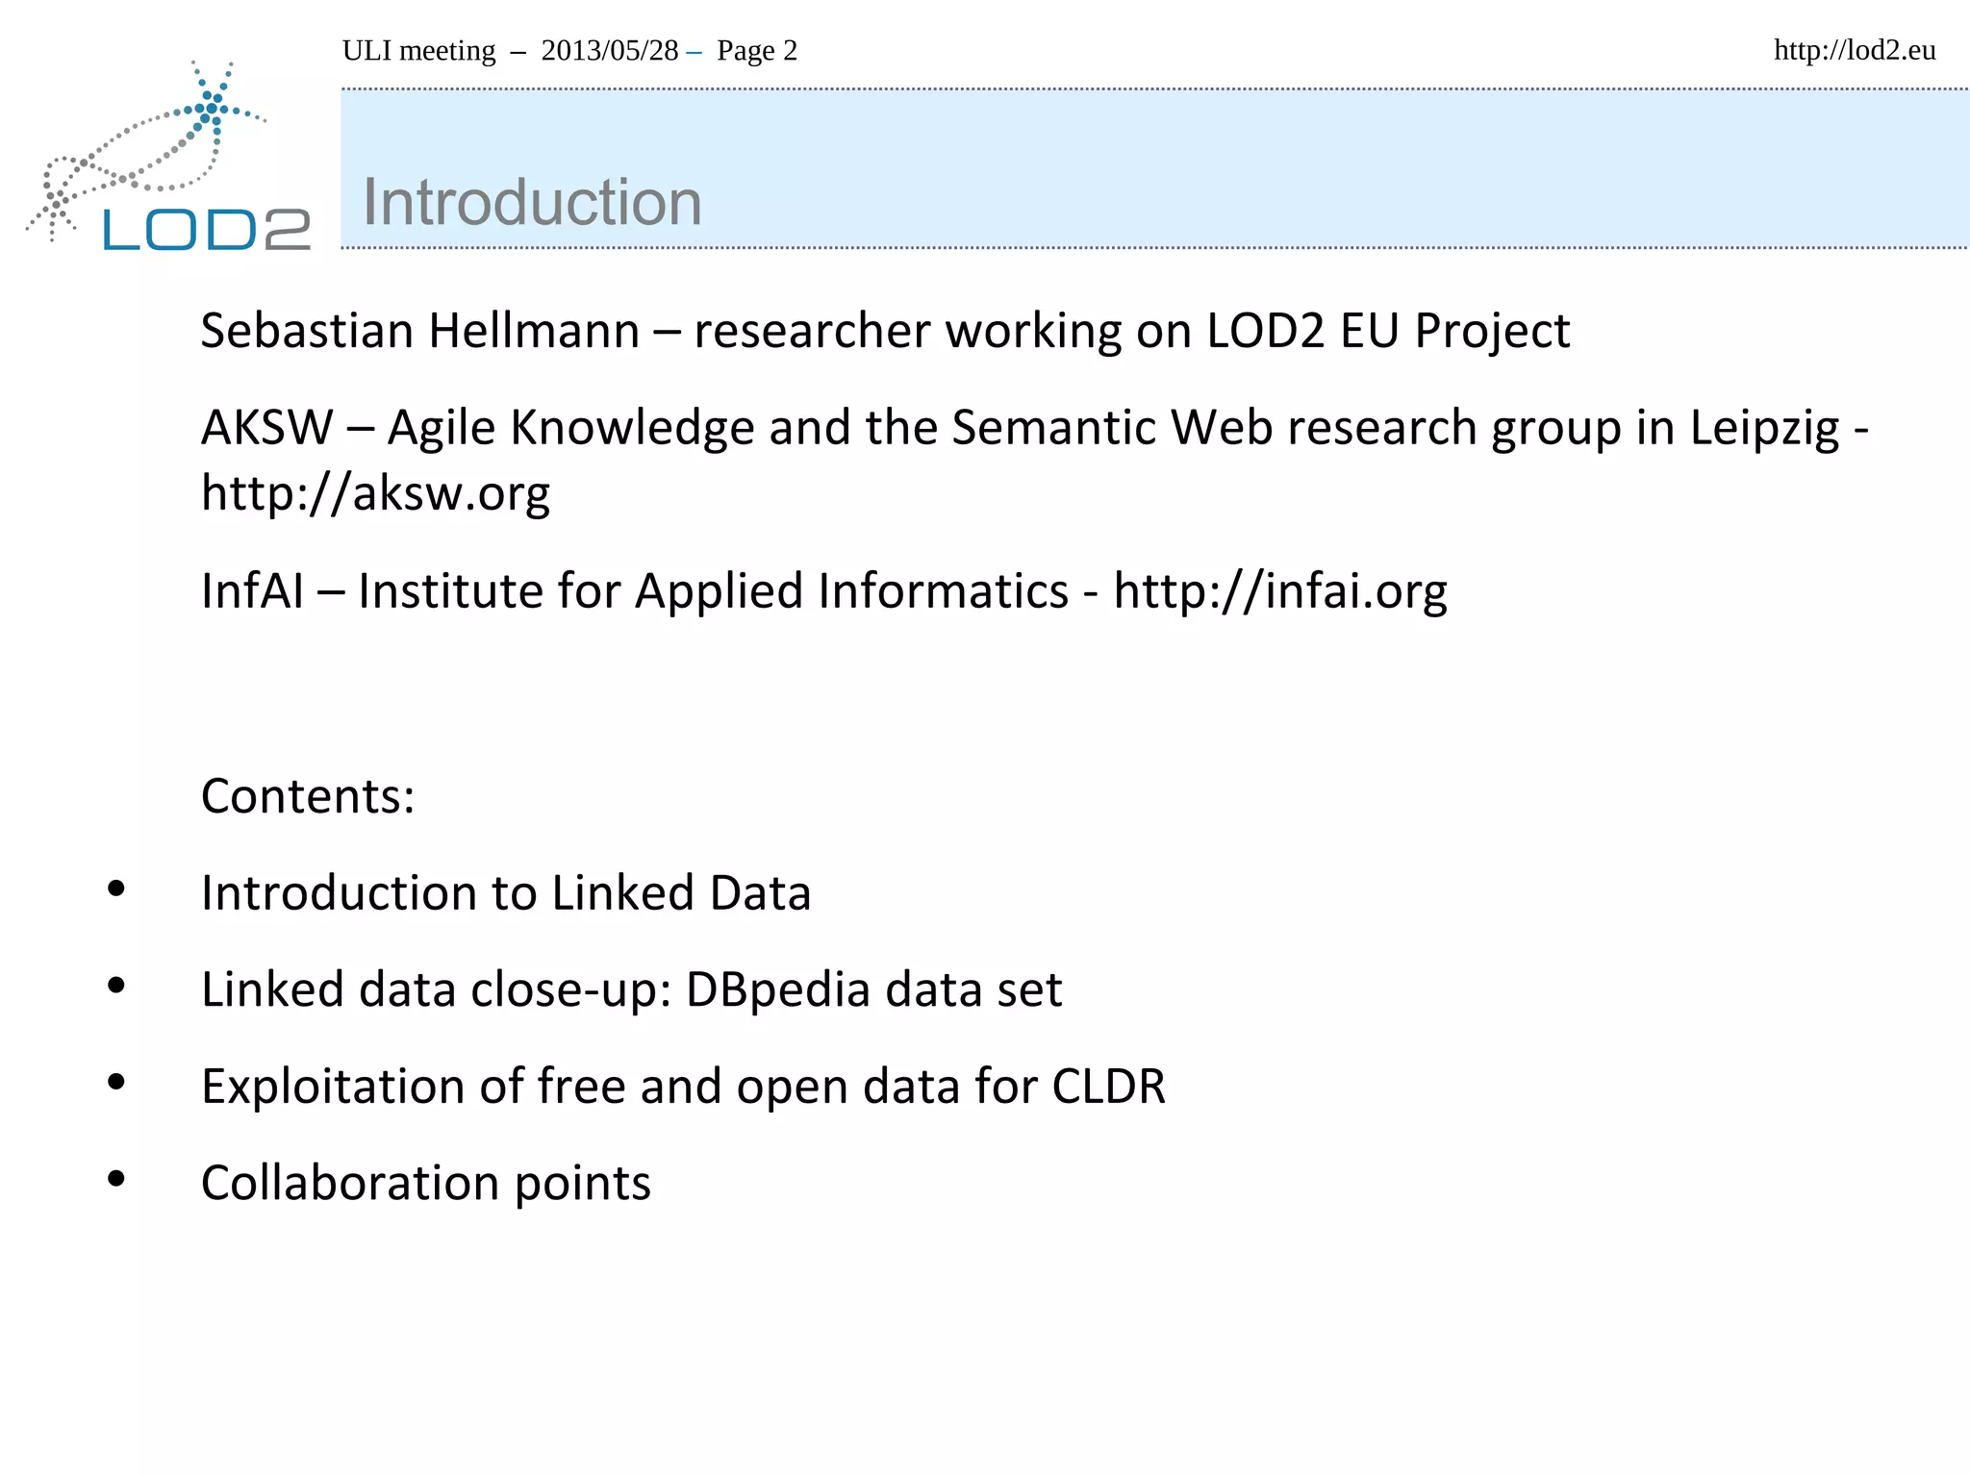This screenshot has width=1970, height=1477.
Task: Click the 'Introduction' slide title
Action: pos(532,203)
